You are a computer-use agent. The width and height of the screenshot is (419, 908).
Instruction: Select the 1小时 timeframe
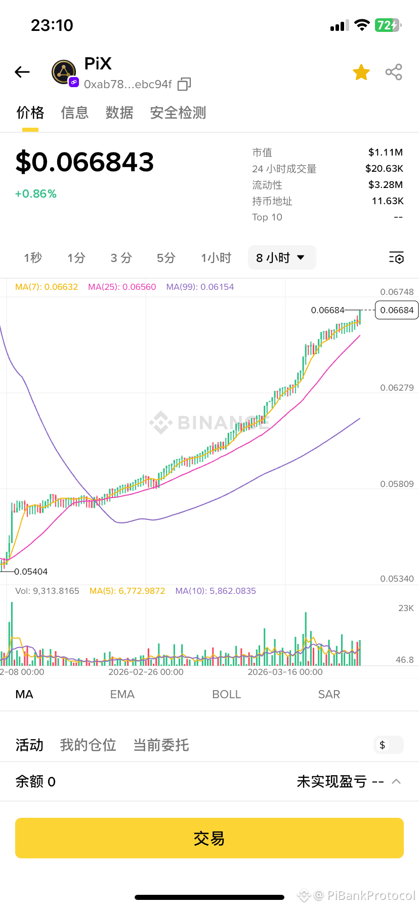point(216,258)
